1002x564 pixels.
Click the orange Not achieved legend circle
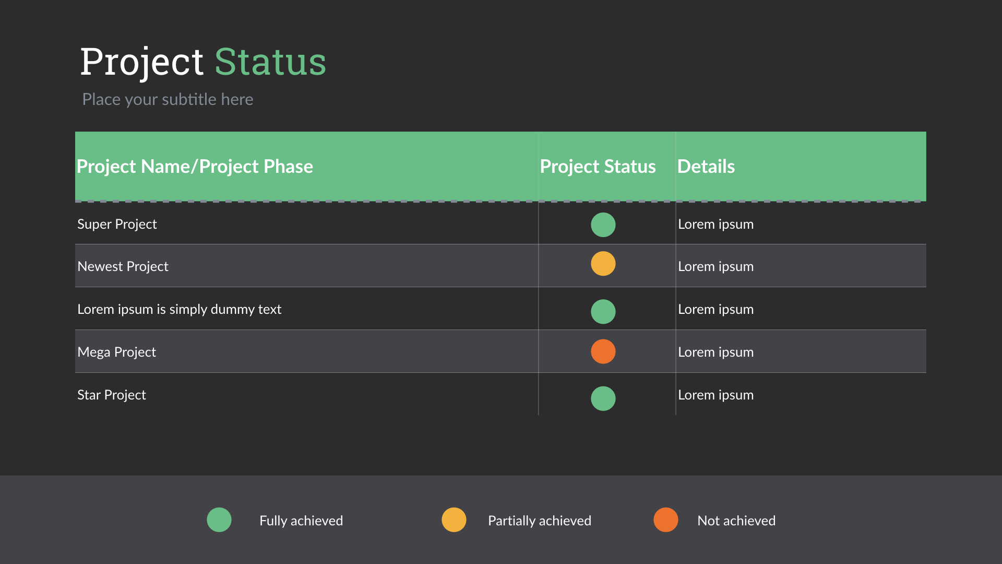pyautogui.click(x=666, y=520)
